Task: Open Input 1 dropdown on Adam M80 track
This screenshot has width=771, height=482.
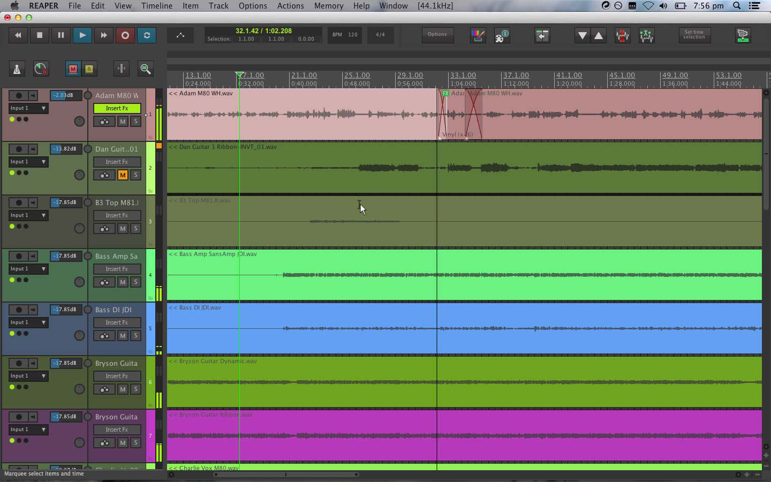Action: 28,108
